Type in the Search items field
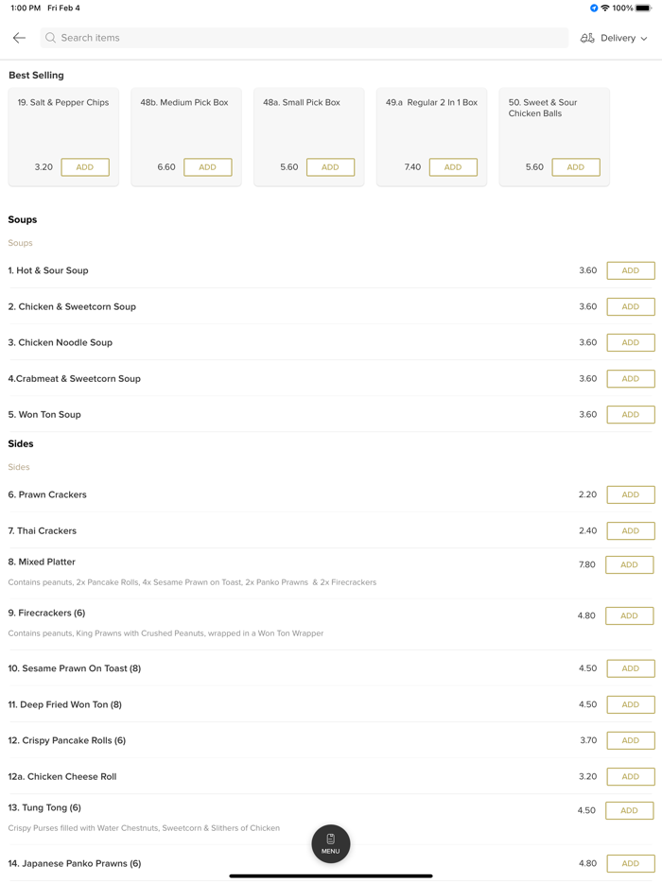The height and width of the screenshot is (883, 662). coord(303,38)
